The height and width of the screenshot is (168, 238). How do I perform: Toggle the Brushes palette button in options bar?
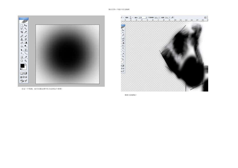[x=205, y=17]
